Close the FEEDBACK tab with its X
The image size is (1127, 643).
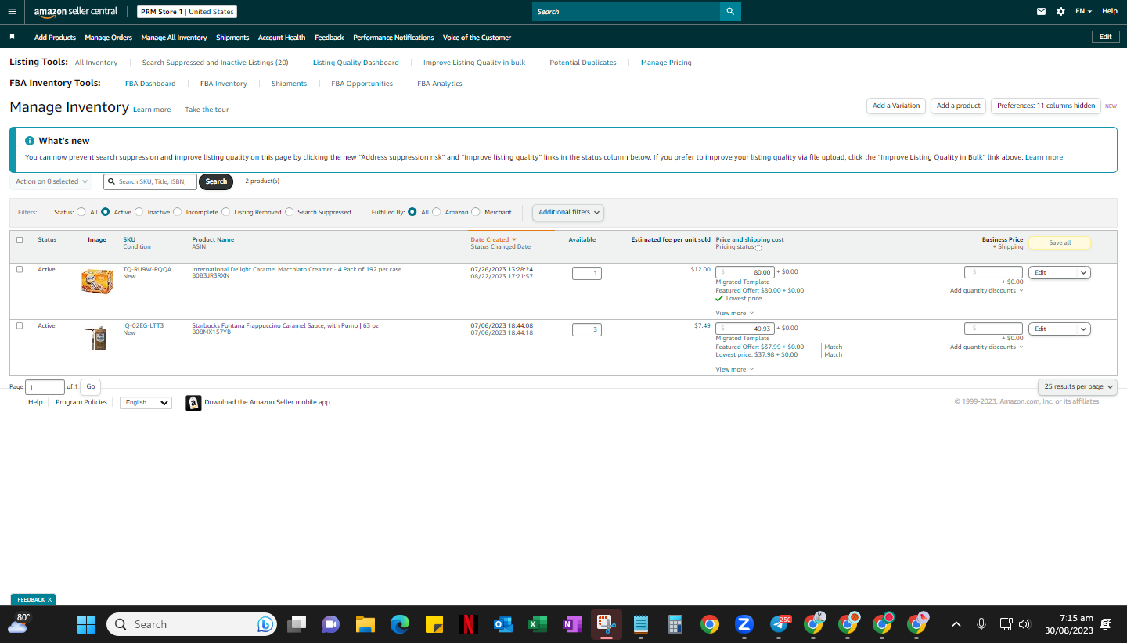tap(50, 600)
